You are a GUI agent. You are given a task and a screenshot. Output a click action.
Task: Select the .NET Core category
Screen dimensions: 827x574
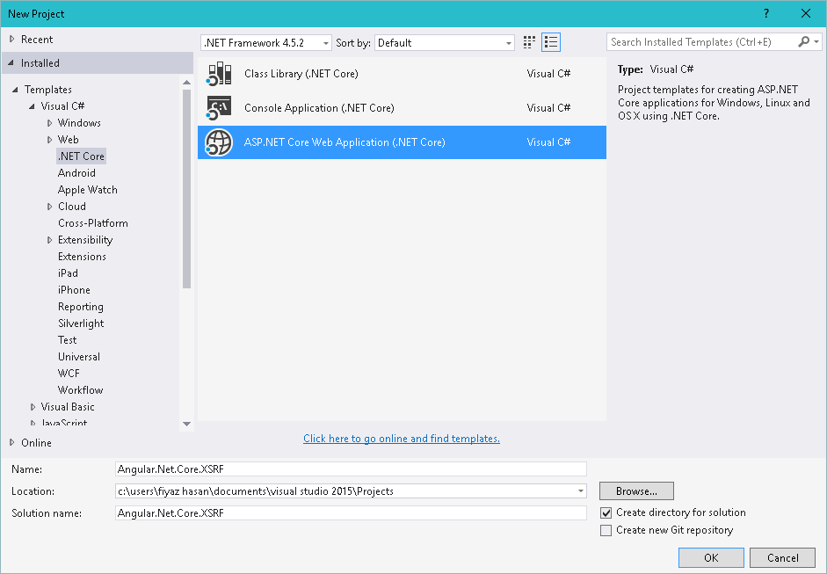[81, 156]
